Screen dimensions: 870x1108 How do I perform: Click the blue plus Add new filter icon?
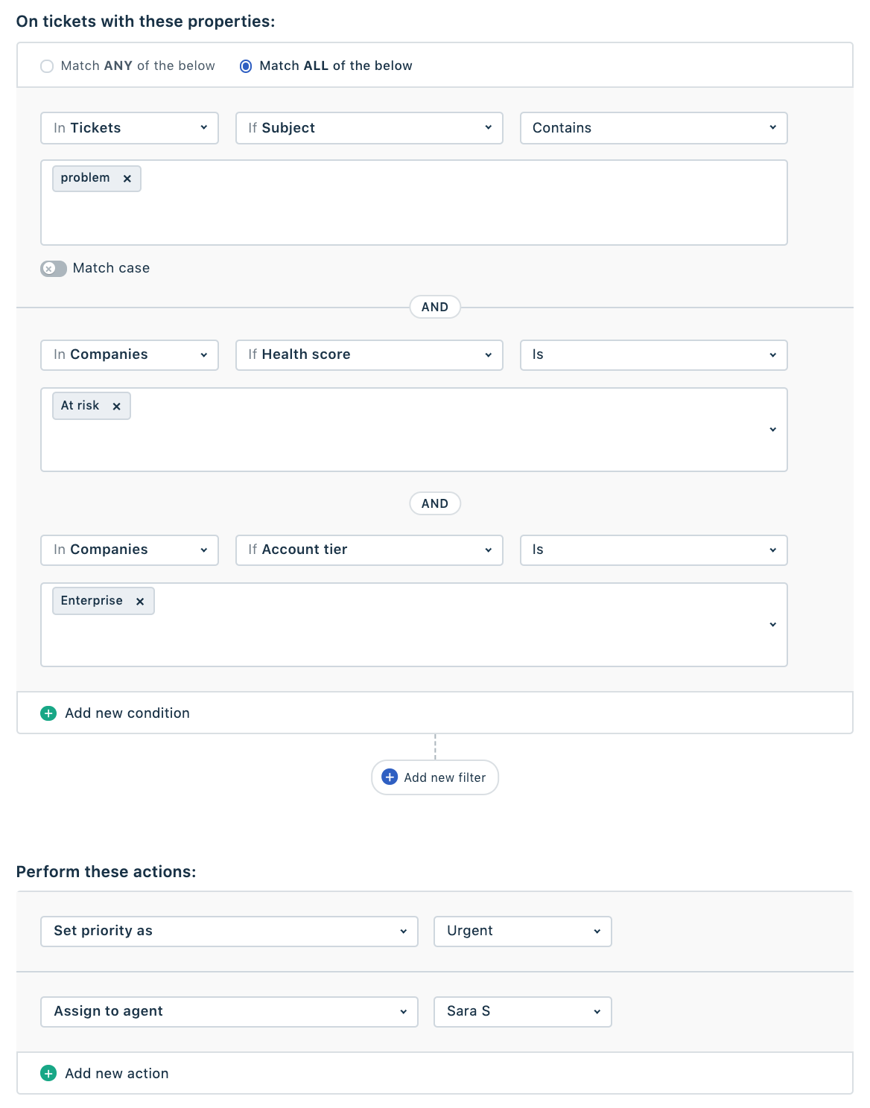pyautogui.click(x=390, y=777)
